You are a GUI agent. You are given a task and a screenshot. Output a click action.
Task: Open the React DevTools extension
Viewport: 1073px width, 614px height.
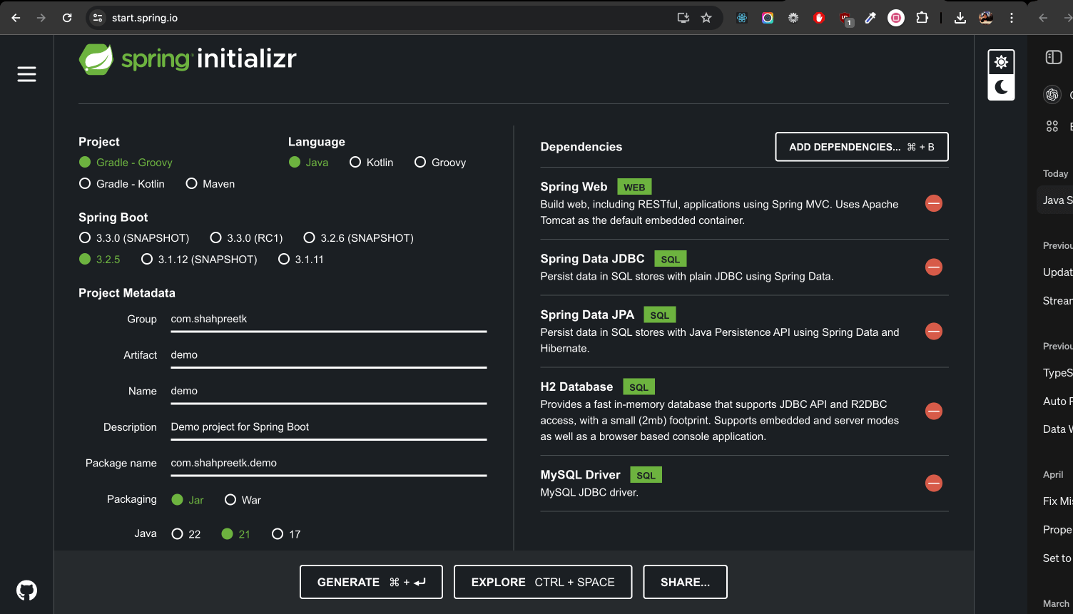[742, 18]
